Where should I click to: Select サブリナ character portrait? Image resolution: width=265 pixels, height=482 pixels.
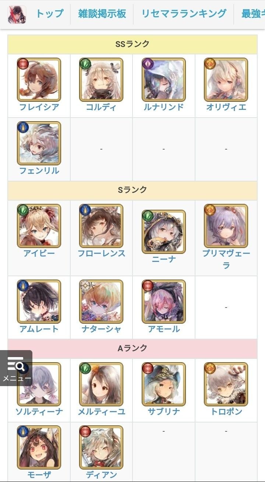coord(164,384)
